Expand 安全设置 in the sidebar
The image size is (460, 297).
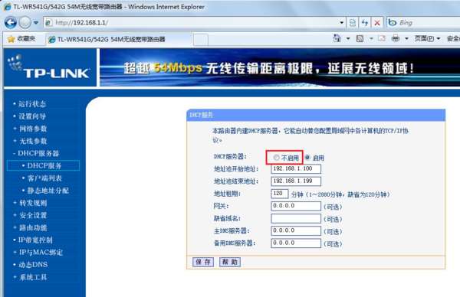[x=33, y=215]
